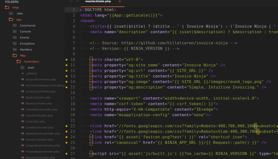Expand the .idea folder icon
This screenshot has height=159, width=278.
[11, 13]
